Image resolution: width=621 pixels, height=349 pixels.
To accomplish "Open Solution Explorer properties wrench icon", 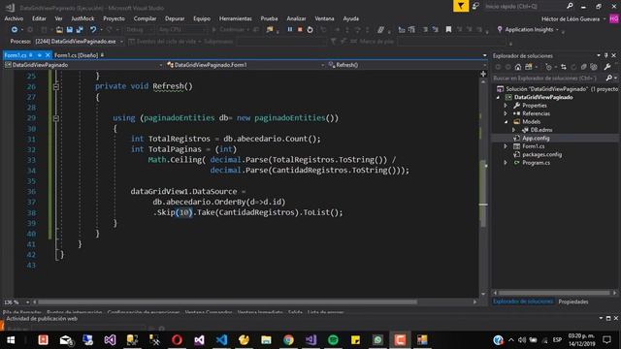I will click(607, 67).
